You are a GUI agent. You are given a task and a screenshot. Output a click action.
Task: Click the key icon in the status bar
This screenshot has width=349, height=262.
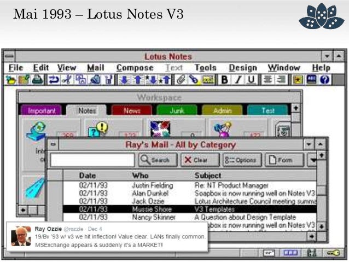[x=333, y=253]
